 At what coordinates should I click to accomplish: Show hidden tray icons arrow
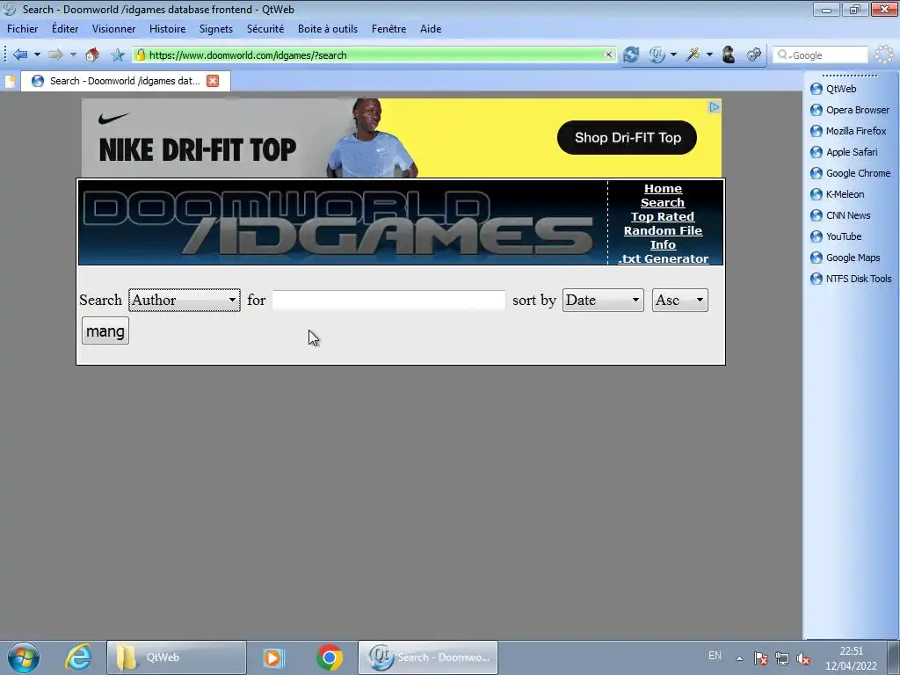click(x=740, y=658)
